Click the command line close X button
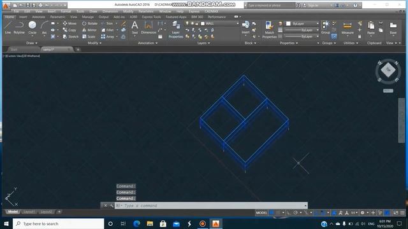408x229 pixels. click(x=105, y=205)
